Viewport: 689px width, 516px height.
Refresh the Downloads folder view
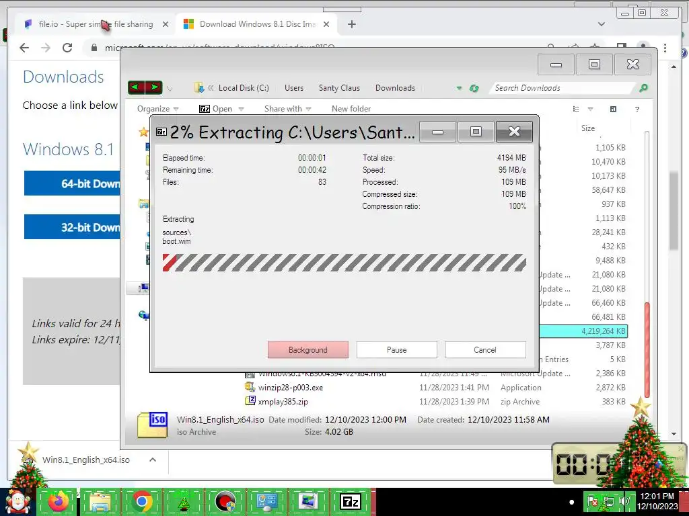tap(474, 88)
